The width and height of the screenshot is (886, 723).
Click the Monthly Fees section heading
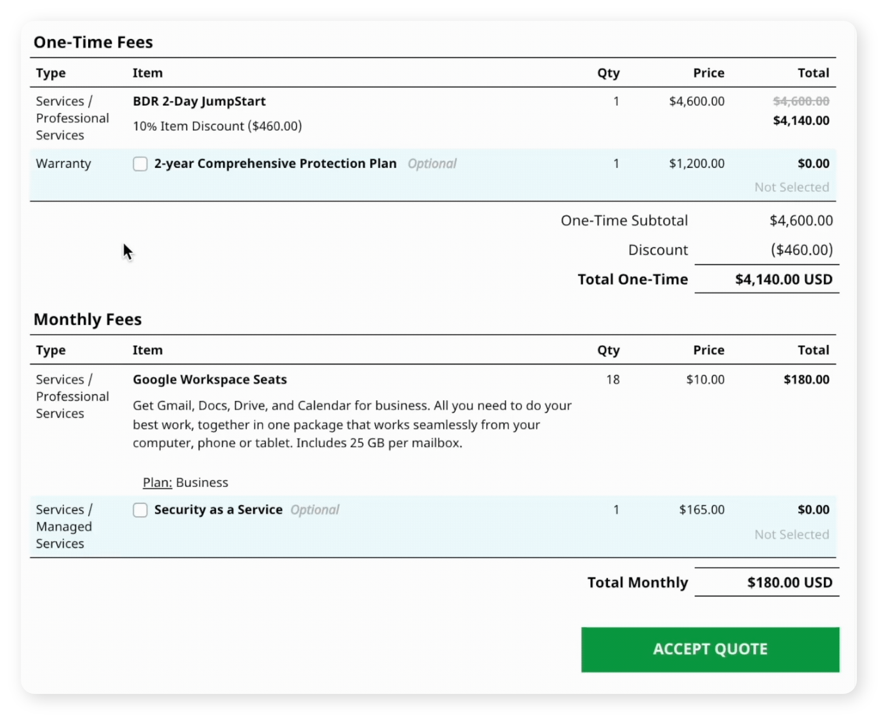[87, 319]
